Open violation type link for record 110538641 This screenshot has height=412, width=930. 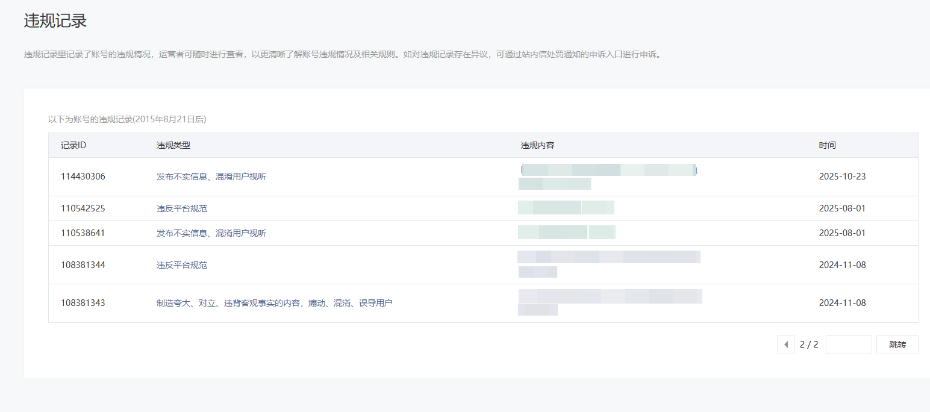[211, 233]
